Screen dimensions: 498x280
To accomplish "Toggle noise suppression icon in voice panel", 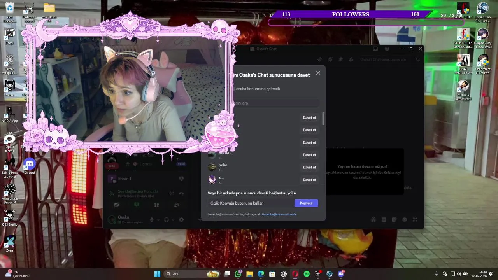I will pyautogui.click(x=172, y=193).
